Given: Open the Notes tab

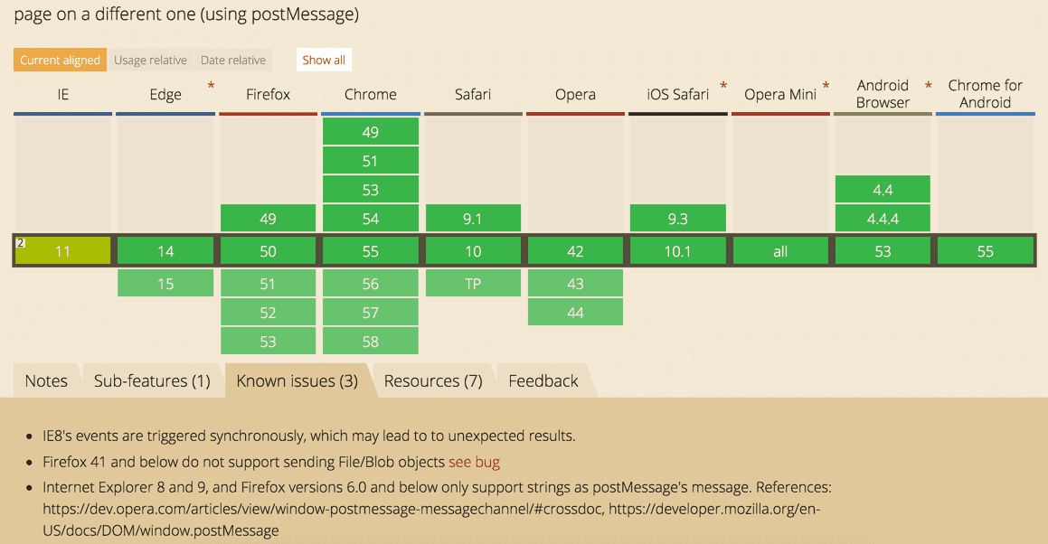Looking at the screenshot, I should pyautogui.click(x=46, y=381).
